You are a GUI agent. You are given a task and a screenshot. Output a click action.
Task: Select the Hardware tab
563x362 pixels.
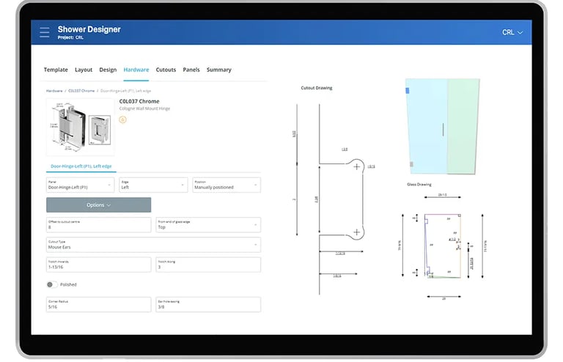[136, 70]
